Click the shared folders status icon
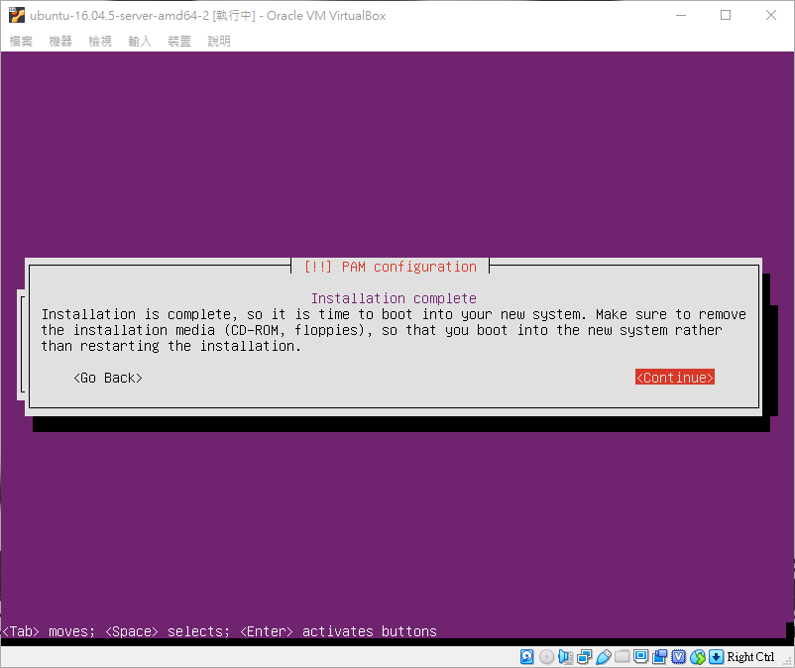The width and height of the screenshot is (795, 668). click(x=623, y=657)
